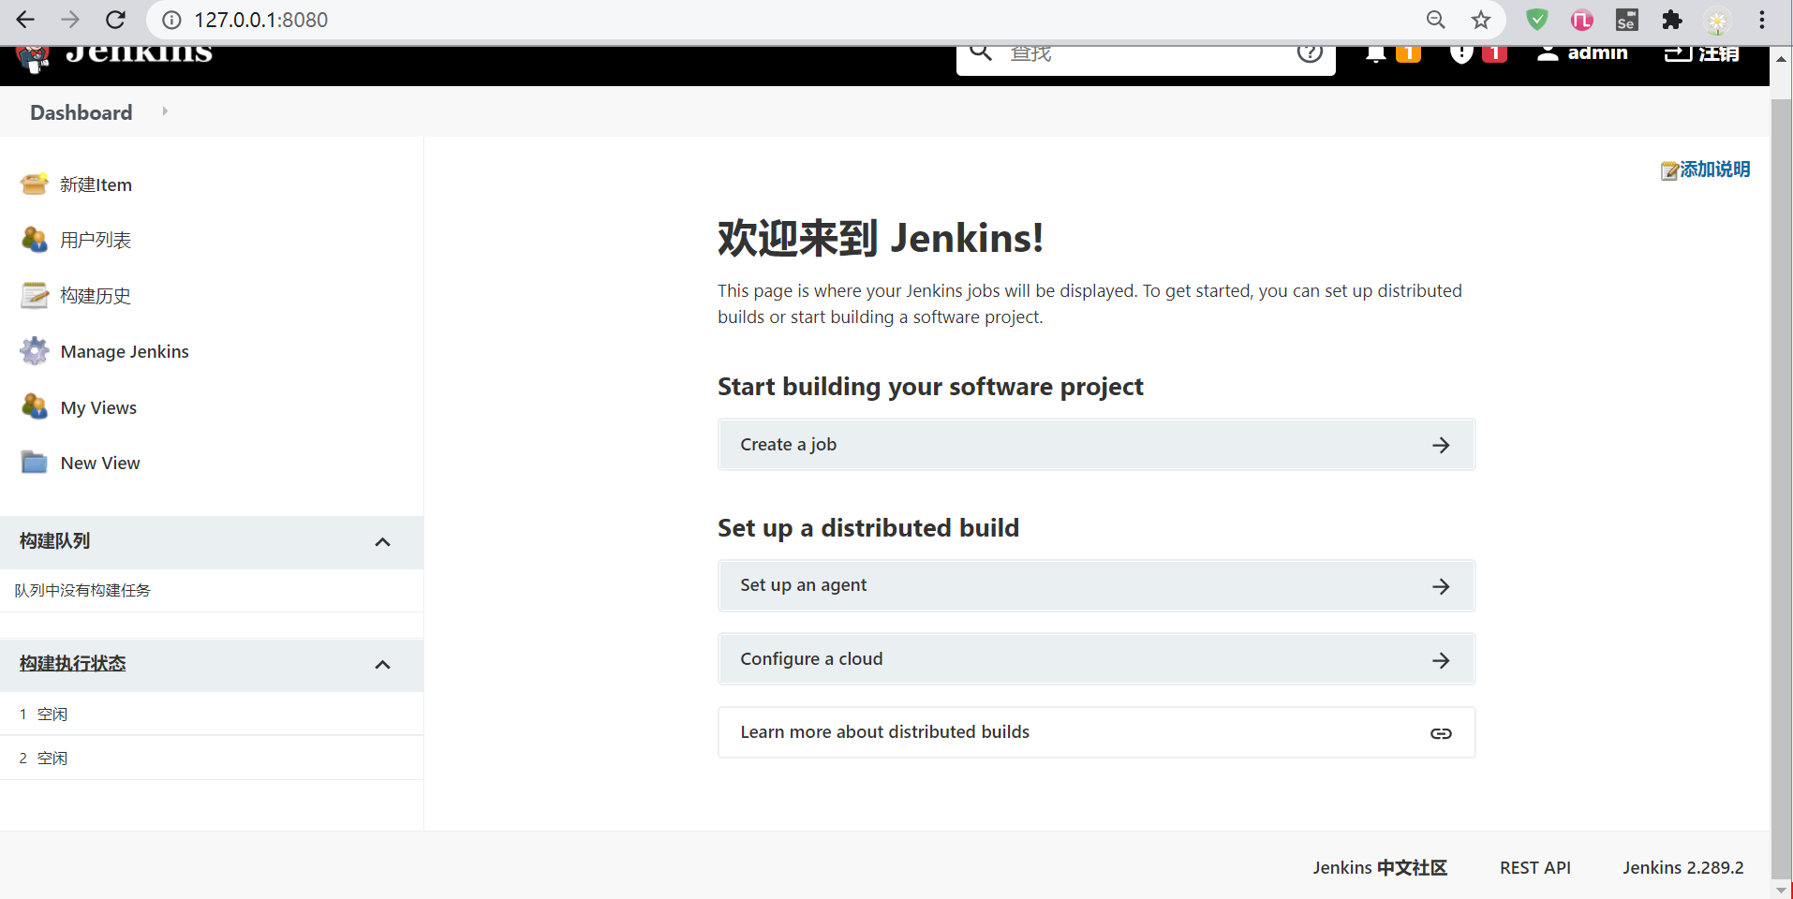Open the Extensions puzzle-piece menu

1671,20
